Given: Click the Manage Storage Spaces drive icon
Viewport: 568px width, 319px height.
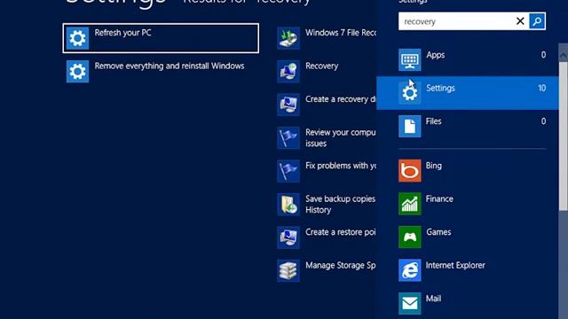Looking at the screenshot, I should click(x=288, y=271).
